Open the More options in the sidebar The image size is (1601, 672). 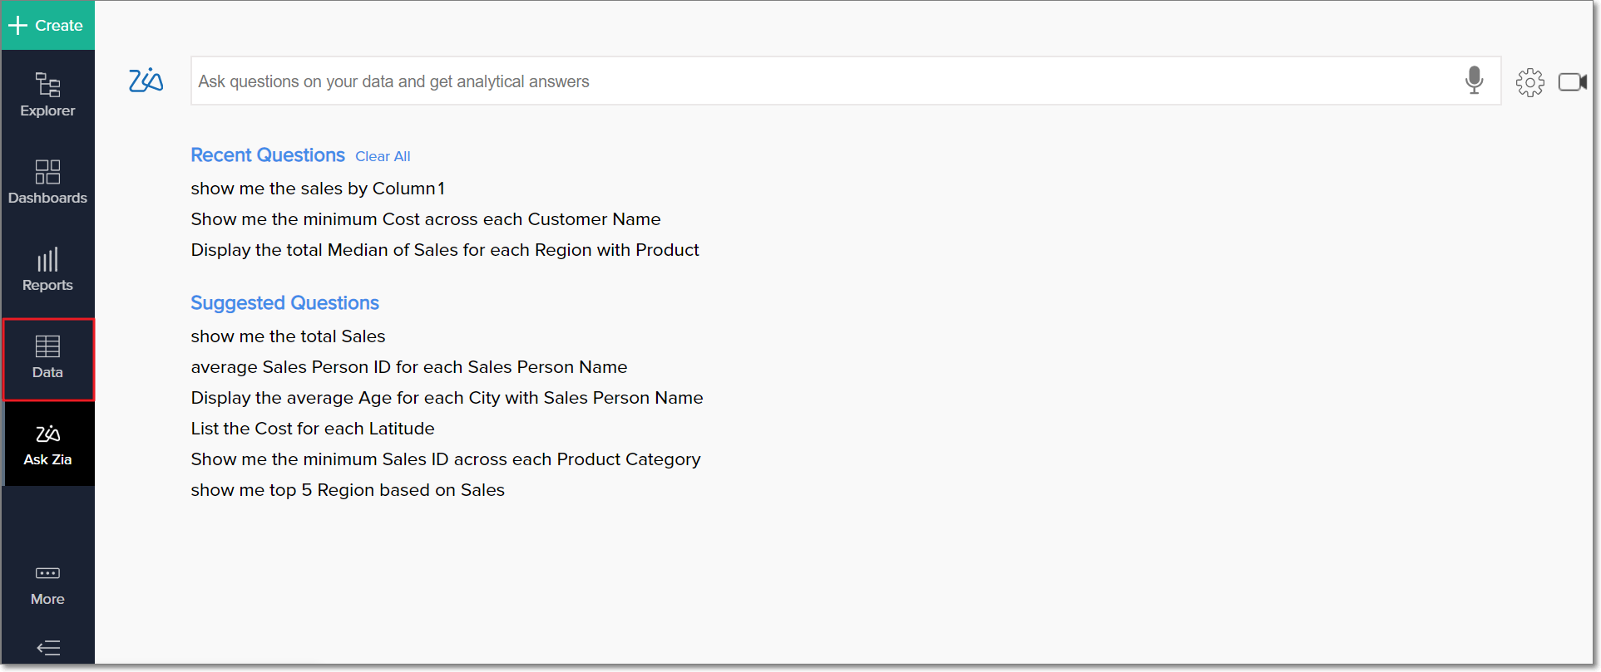47,585
